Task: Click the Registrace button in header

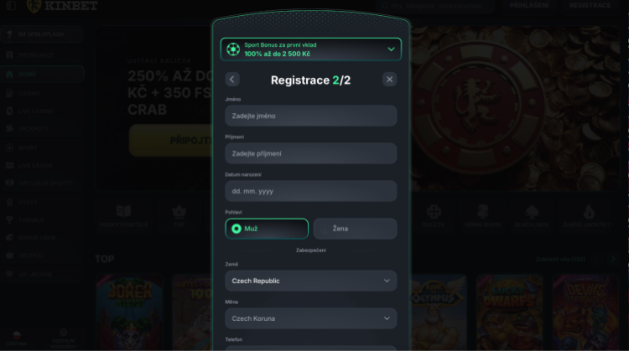Action: [x=590, y=6]
